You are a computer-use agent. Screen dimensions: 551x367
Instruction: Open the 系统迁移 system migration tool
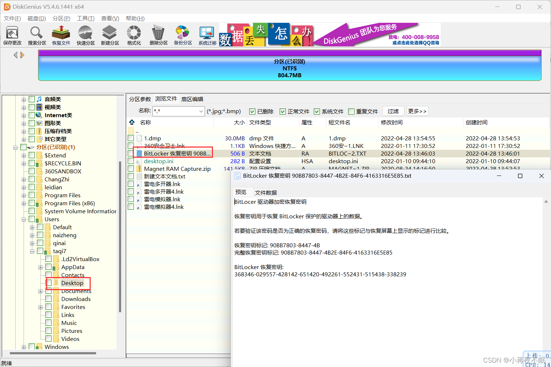[206, 35]
